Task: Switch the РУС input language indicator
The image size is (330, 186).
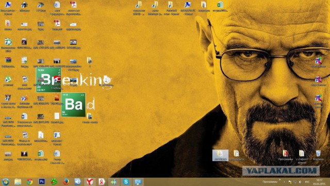Action: [307, 182]
